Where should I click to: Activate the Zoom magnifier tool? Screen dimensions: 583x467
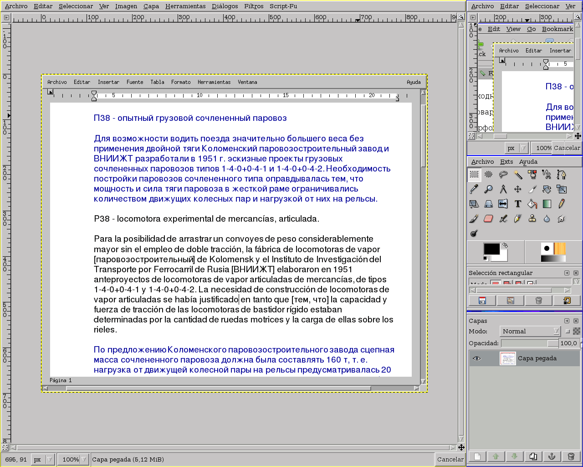click(x=489, y=189)
